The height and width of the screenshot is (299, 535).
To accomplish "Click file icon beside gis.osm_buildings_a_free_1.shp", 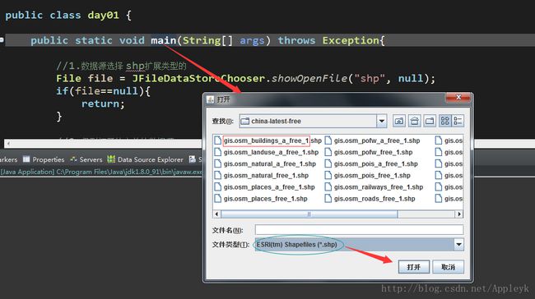I will point(217,140).
